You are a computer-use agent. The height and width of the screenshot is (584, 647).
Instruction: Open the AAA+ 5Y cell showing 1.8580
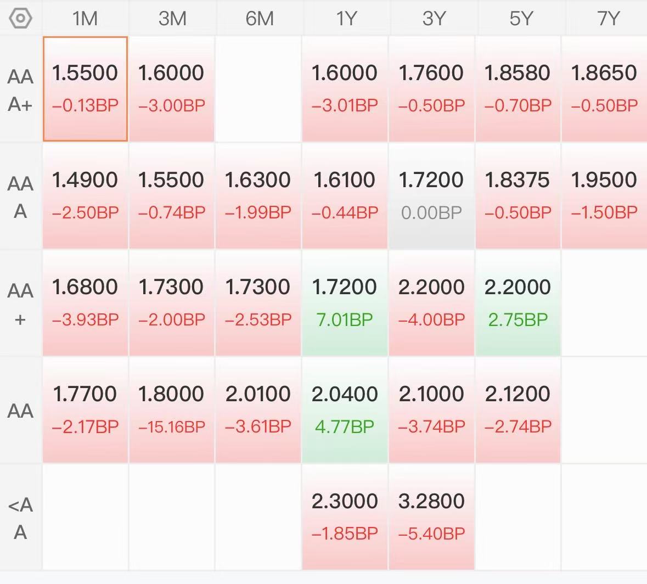[x=518, y=89]
